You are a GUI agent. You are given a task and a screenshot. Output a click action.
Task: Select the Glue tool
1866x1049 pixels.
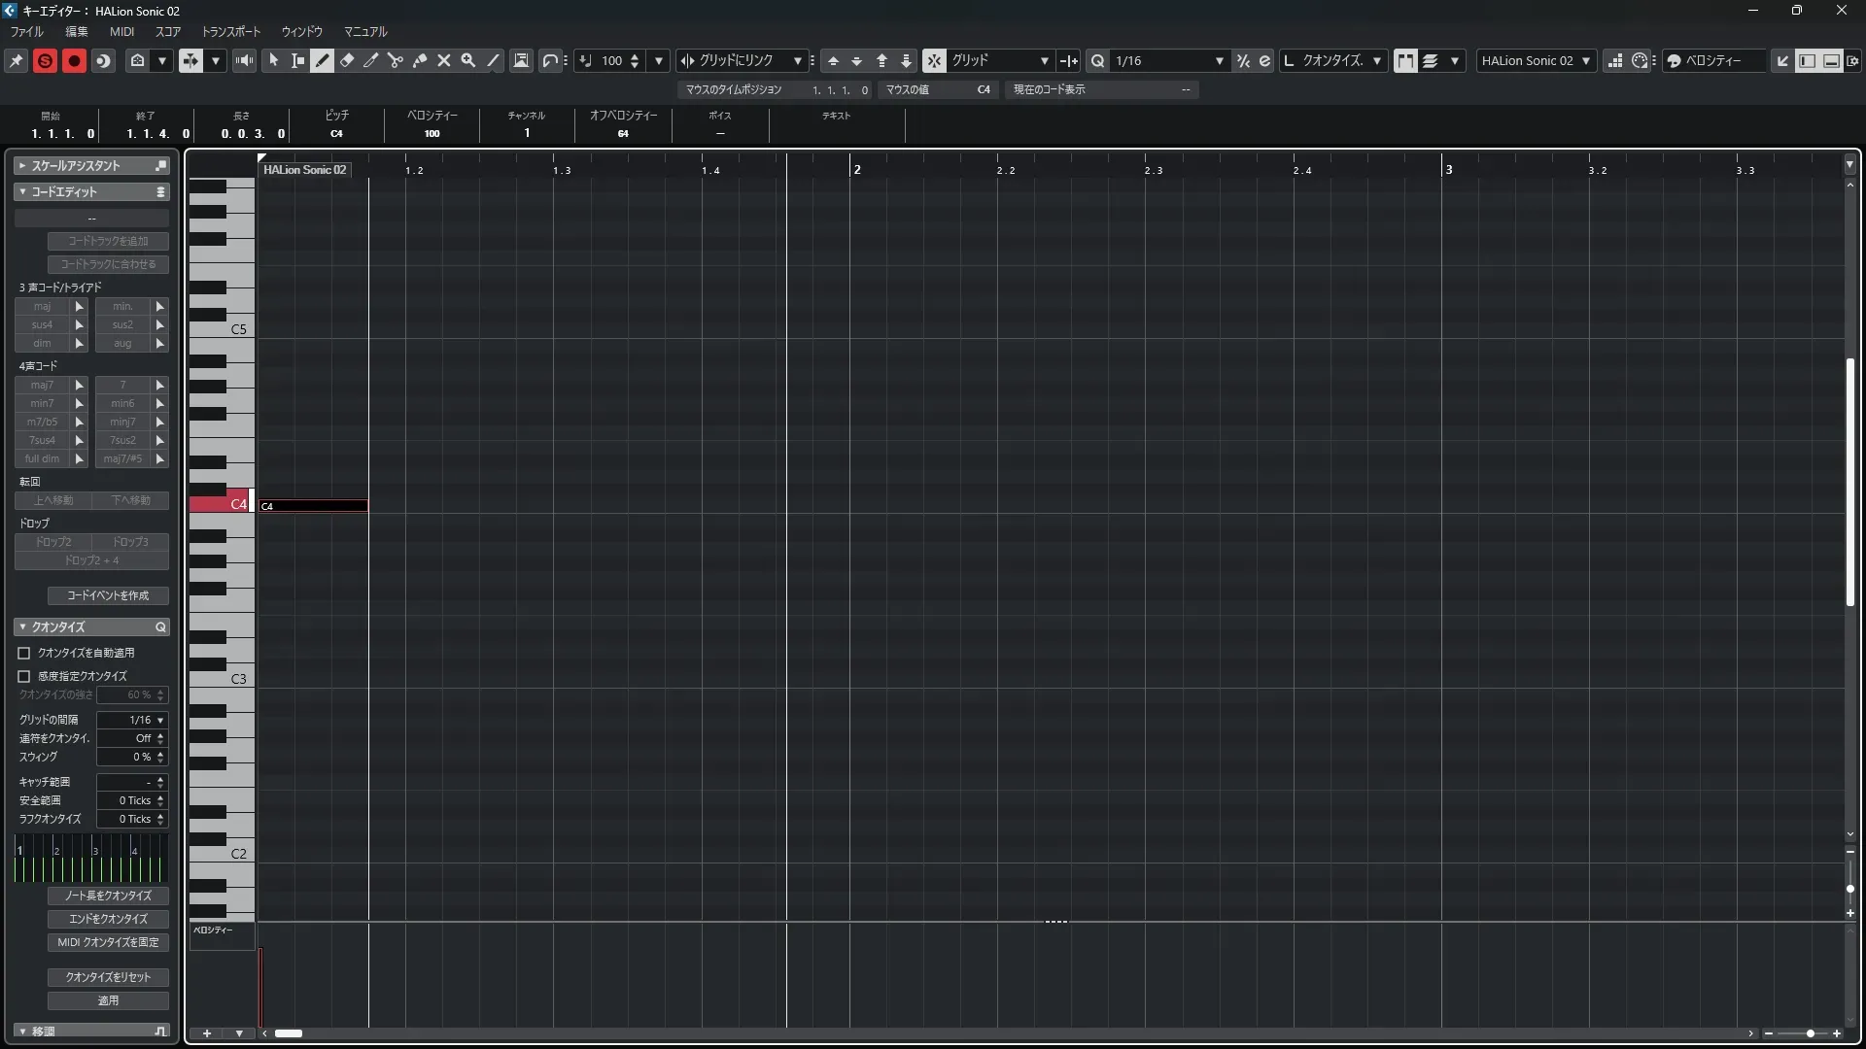tap(420, 60)
